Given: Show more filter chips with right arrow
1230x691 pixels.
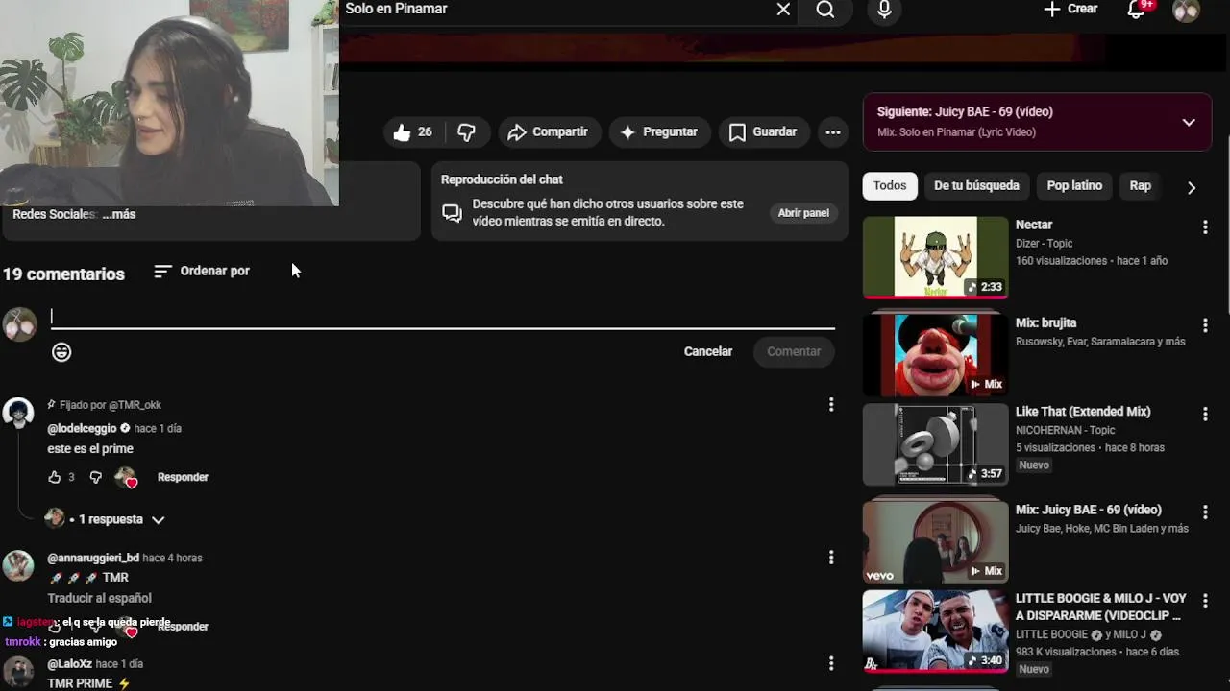Looking at the screenshot, I should pos(1192,187).
